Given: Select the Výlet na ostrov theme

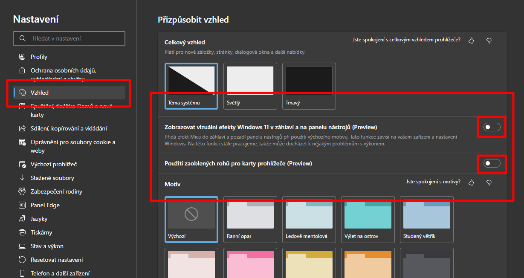Looking at the screenshot, I should click(x=368, y=220).
